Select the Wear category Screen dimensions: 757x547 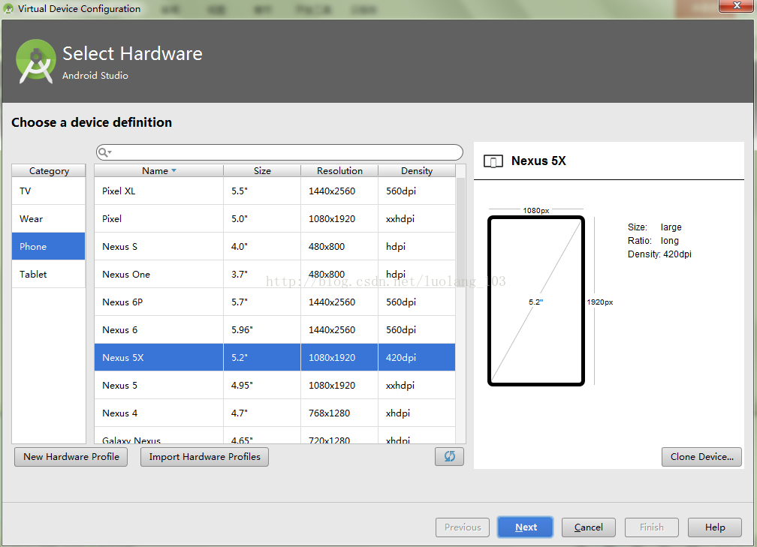tap(49, 219)
